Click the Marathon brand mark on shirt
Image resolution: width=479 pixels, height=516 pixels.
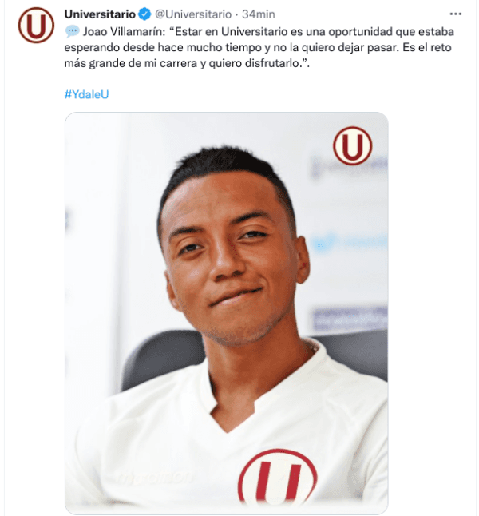tap(155, 478)
